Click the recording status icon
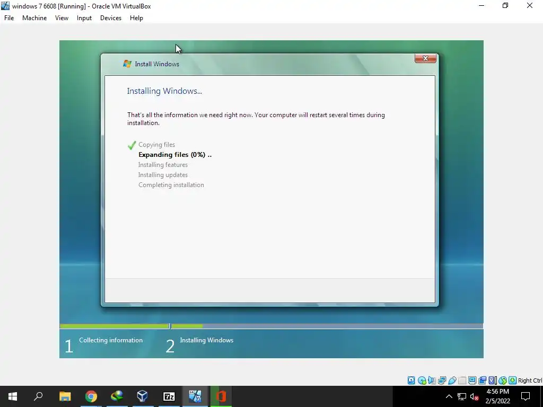The width and height of the screenshot is (543, 407). (x=482, y=381)
